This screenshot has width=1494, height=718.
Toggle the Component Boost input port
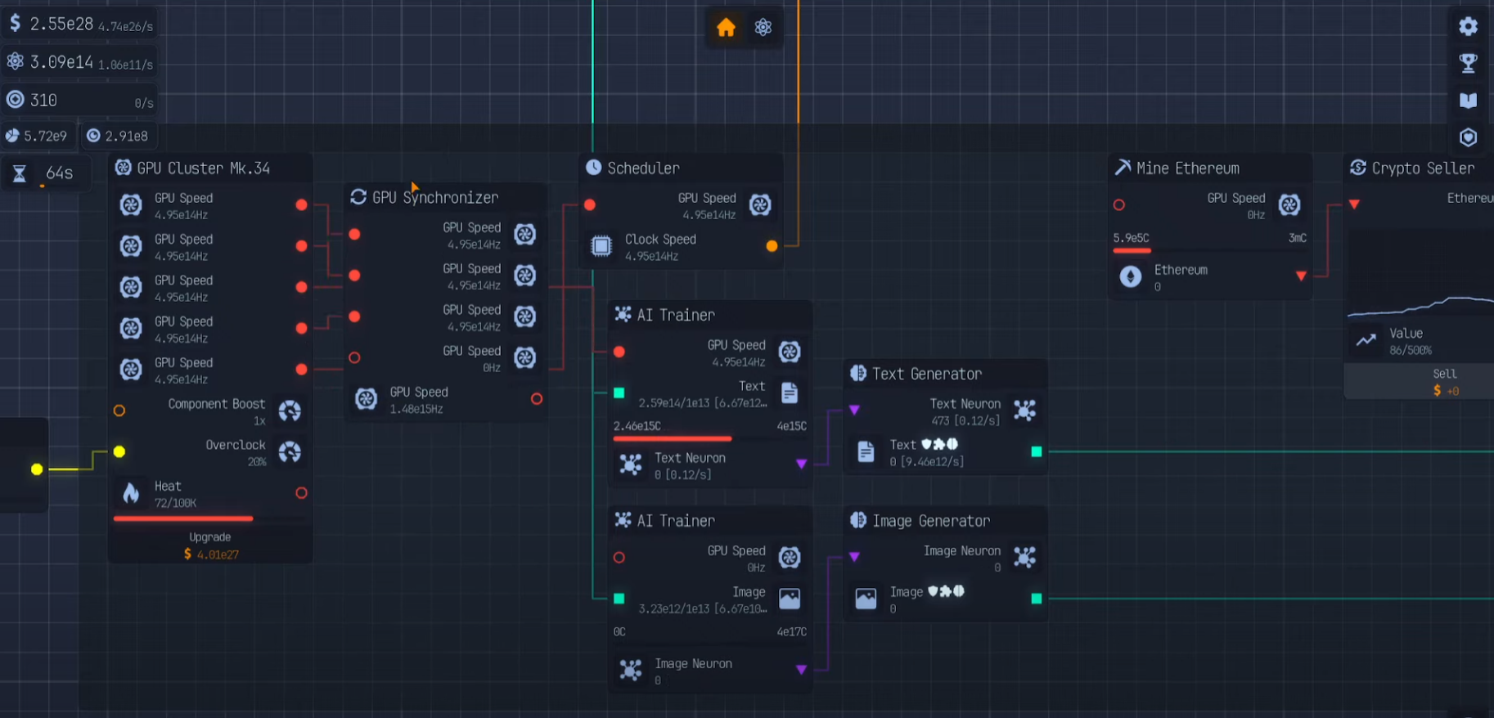coord(119,411)
